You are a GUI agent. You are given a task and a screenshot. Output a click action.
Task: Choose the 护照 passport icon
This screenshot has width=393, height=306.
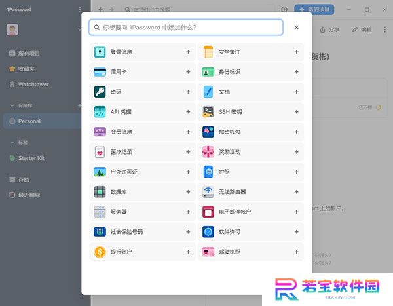208,172
